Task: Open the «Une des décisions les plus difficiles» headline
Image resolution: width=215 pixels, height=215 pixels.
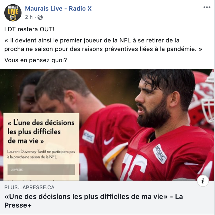Action: (x=93, y=201)
